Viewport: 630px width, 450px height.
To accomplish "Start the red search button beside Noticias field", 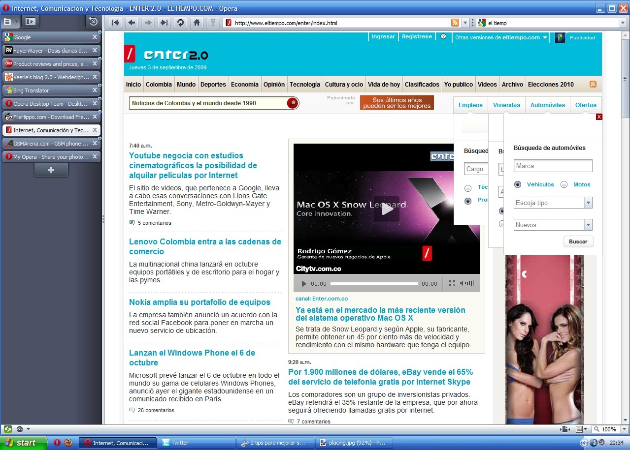I will coord(293,103).
